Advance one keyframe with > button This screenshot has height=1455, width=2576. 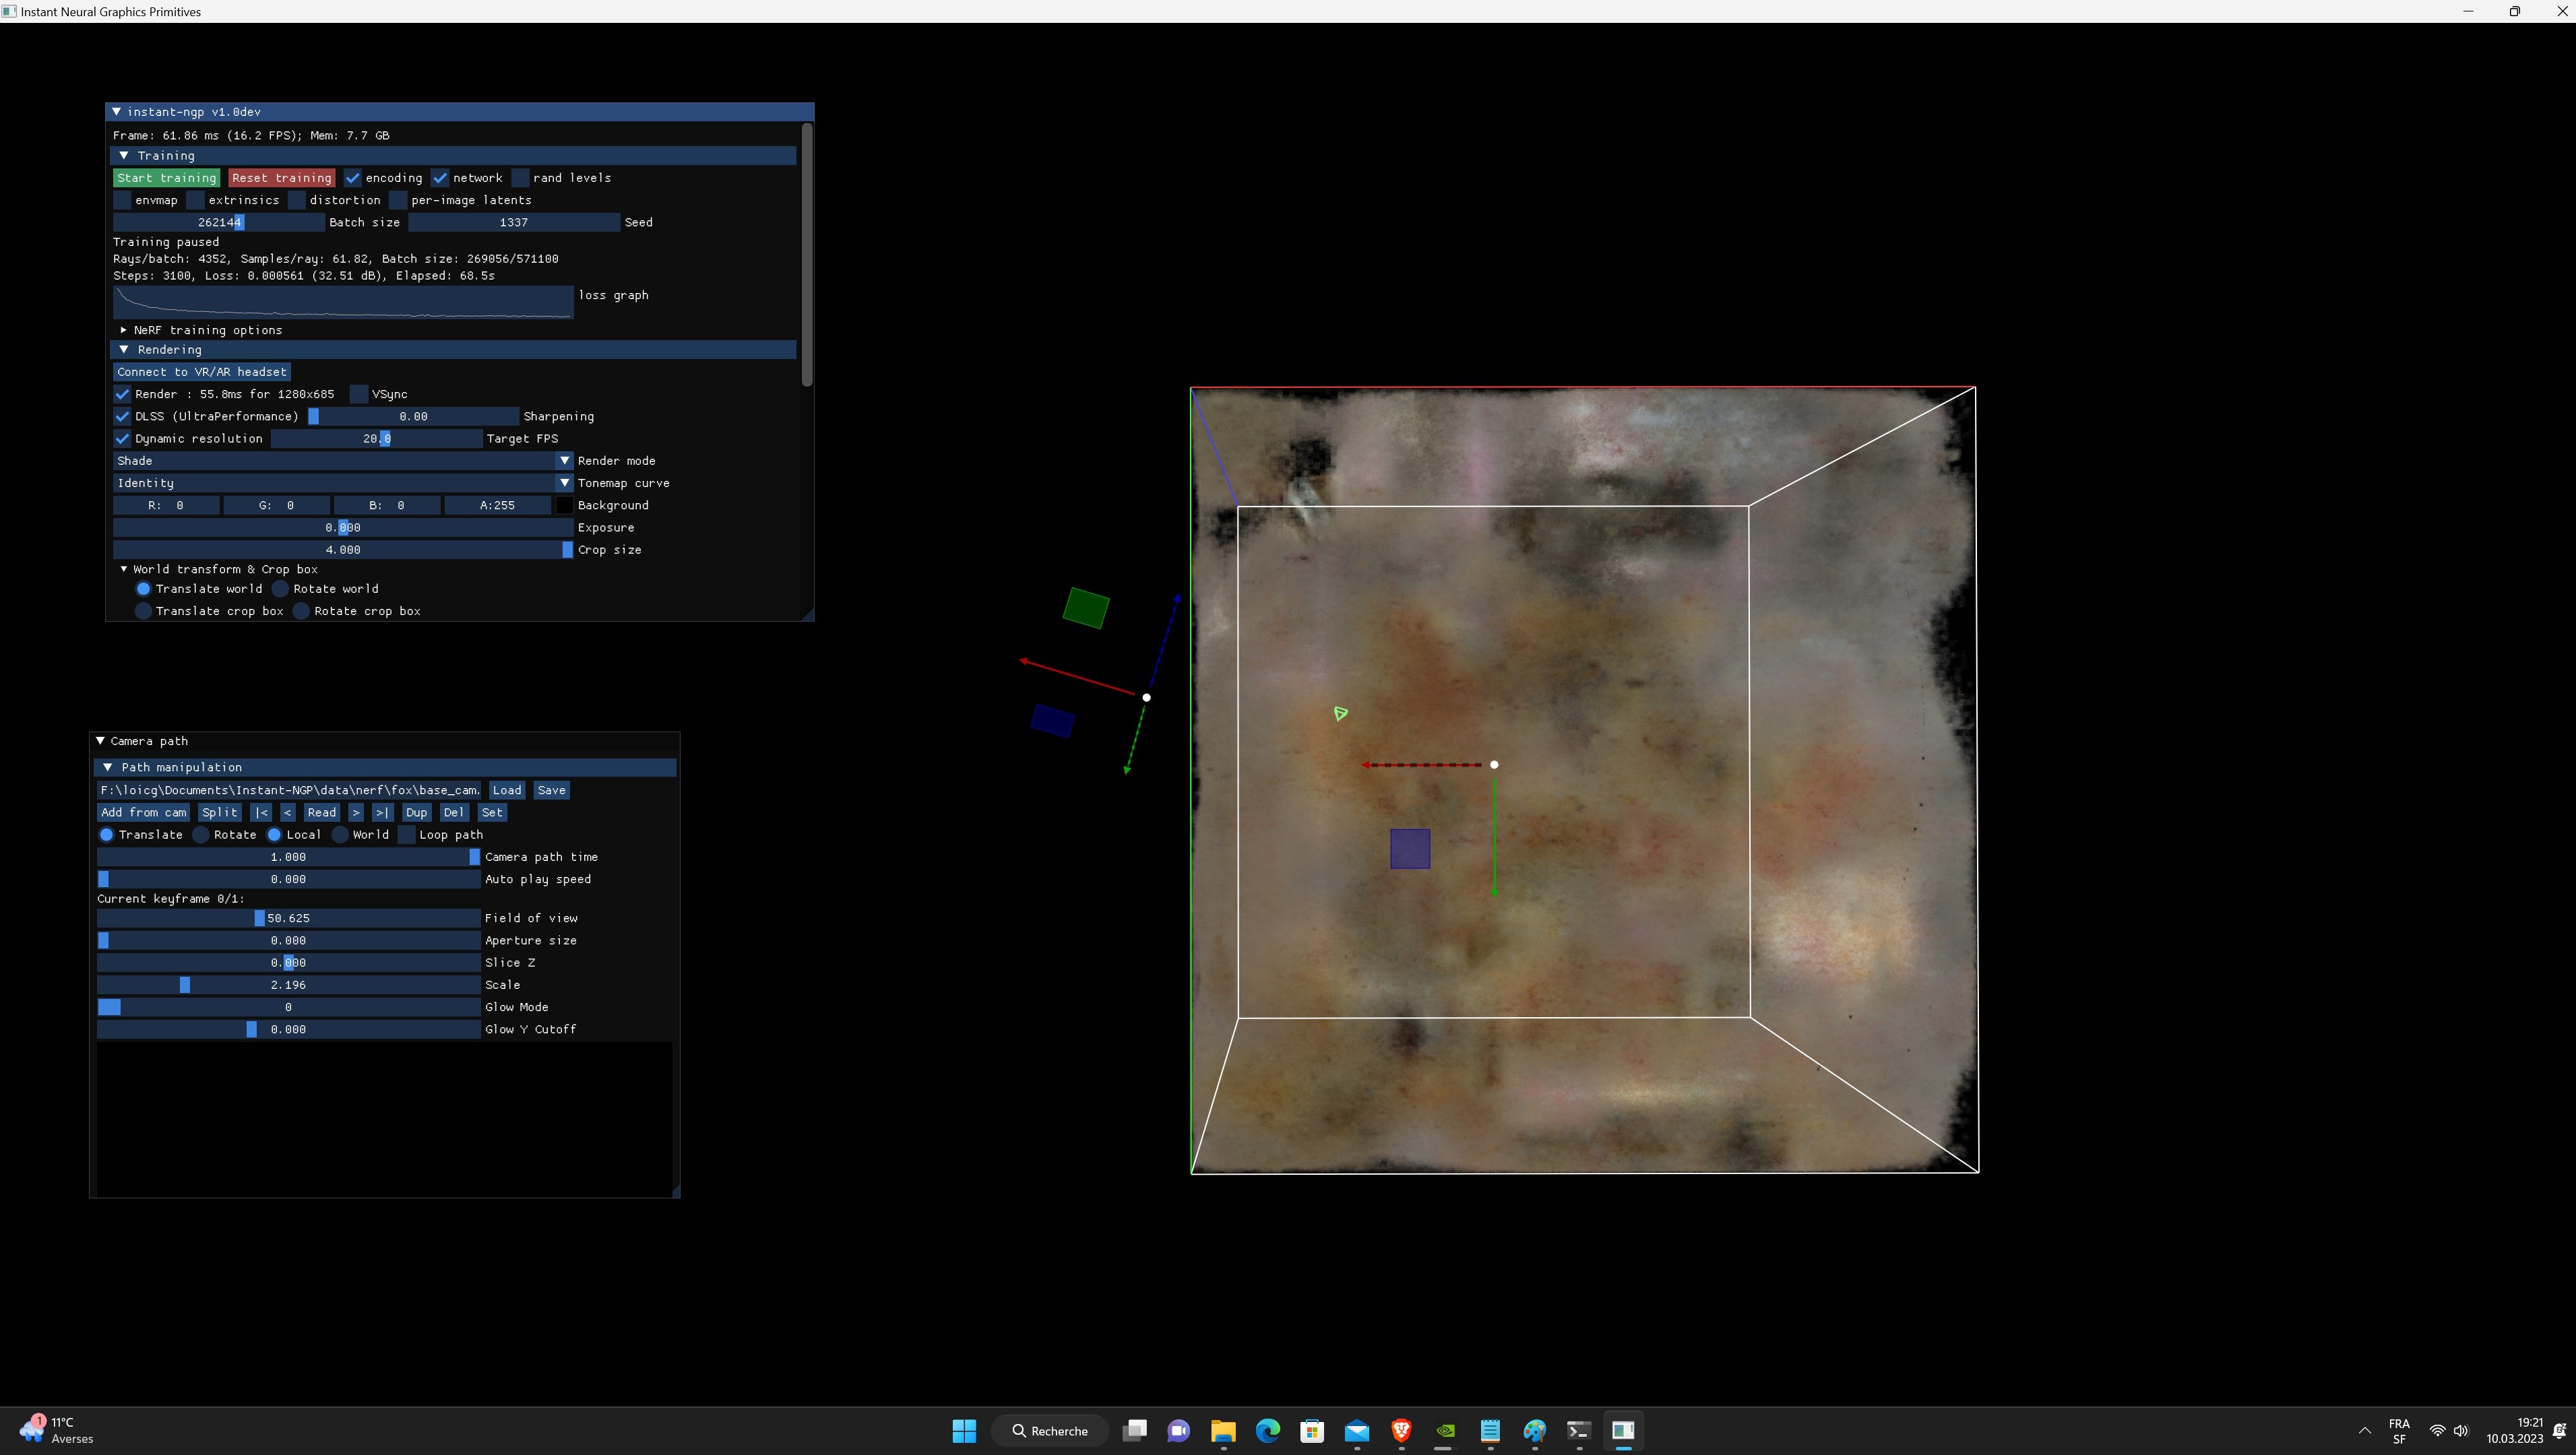point(356,812)
